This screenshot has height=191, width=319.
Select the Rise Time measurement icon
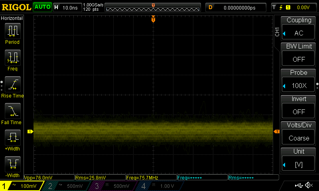(x=12, y=85)
